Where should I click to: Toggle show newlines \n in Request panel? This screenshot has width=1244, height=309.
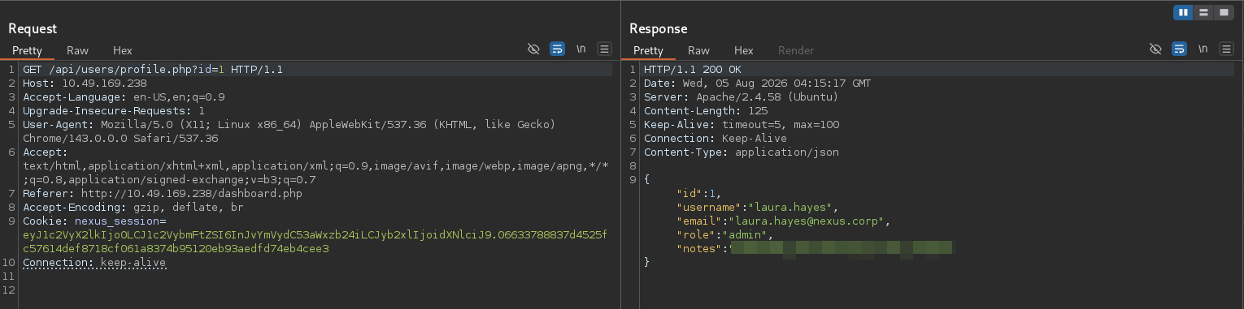click(x=581, y=49)
